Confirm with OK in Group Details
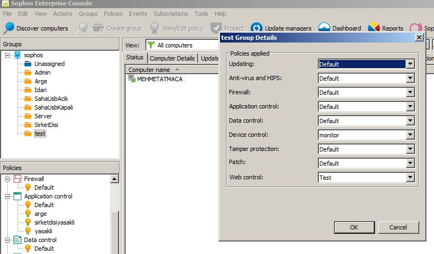 point(354,227)
